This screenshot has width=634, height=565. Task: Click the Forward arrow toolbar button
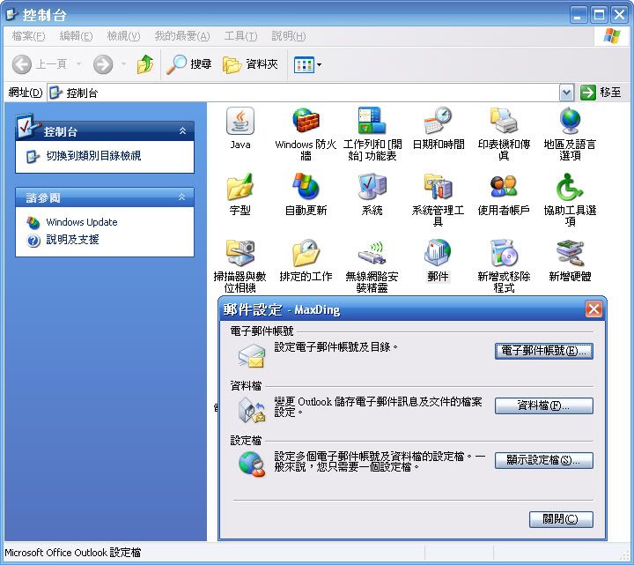[x=103, y=64]
